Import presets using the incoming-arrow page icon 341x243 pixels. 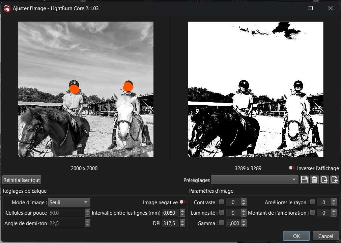pos(335,180)
